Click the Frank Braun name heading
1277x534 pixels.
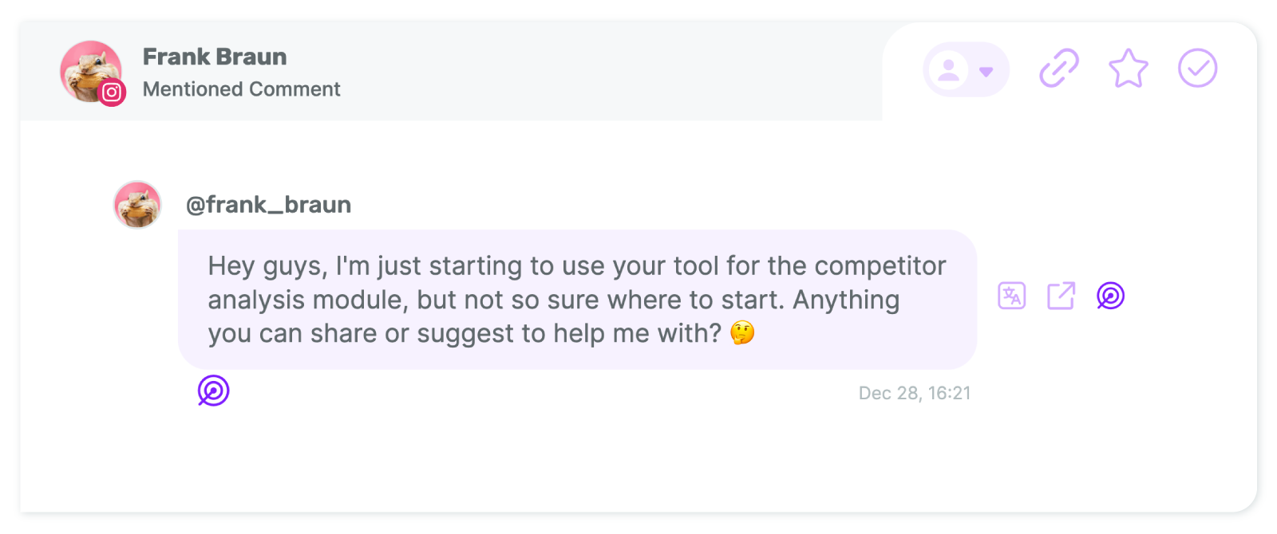pos(215,57)
